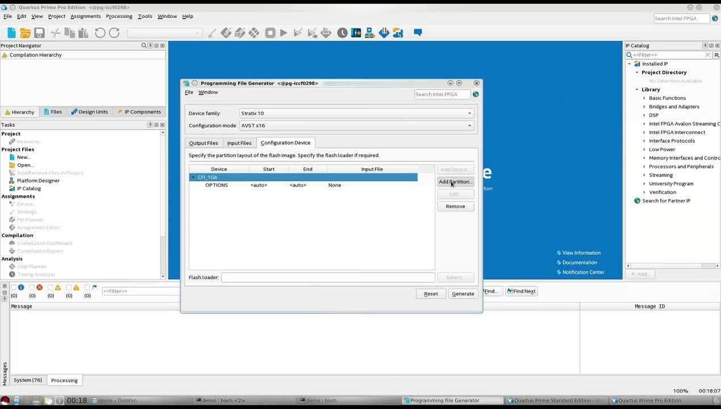Screen dimensions: 721x409
Task: Open the Configuration mode dropdown
Action: (x=356, y=126)
